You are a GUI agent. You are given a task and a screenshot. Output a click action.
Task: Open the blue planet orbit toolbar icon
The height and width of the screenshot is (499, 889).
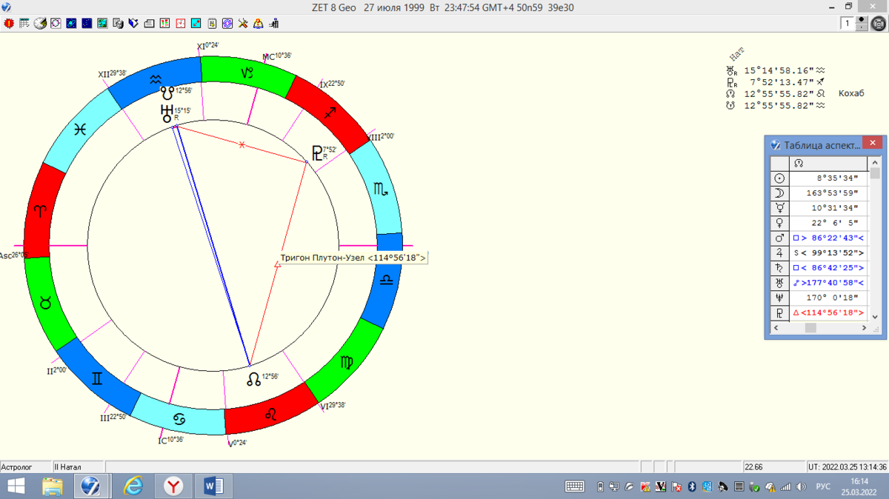pos(71,24)
